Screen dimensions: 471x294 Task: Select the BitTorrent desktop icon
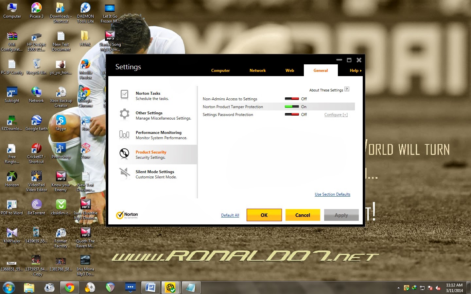36,207
